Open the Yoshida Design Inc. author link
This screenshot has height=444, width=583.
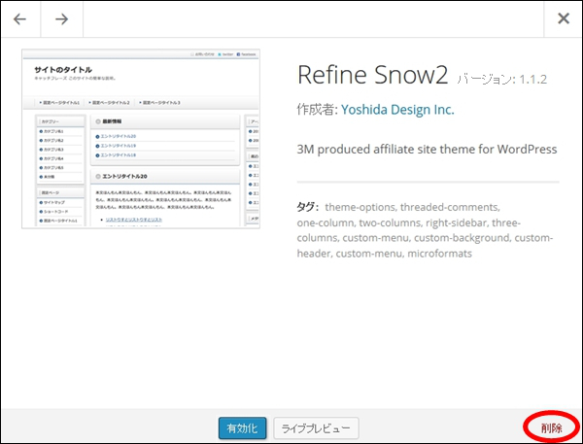click(x=397, y=110)
